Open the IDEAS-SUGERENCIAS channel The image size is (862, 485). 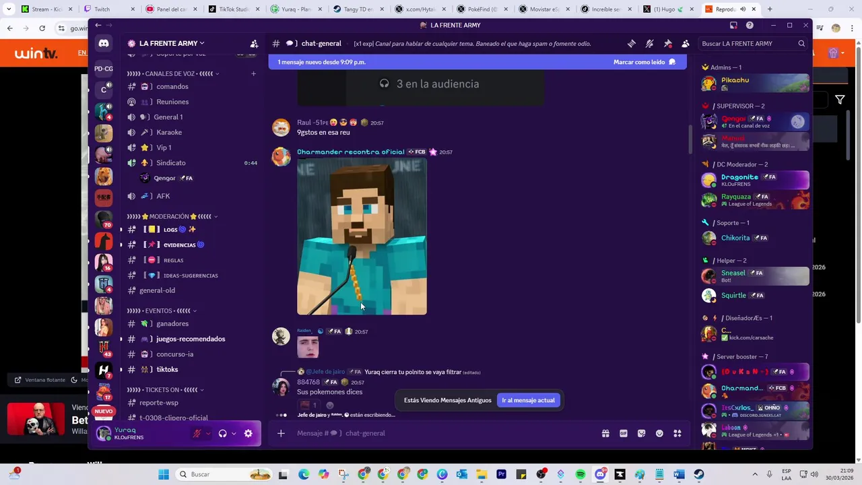click(x=192, y=276)
